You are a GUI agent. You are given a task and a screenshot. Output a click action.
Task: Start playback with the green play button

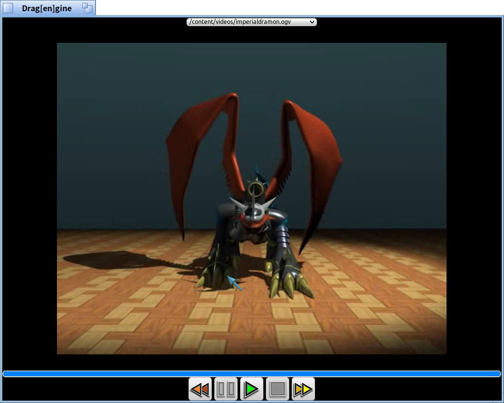point(252,389)
